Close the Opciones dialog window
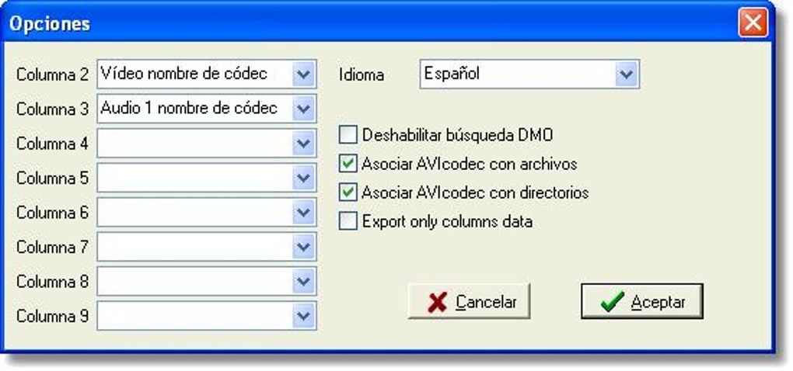 tap(753, 23)
